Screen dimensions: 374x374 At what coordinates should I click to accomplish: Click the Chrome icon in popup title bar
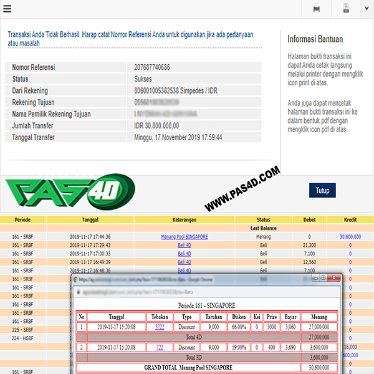pos(75,279)
